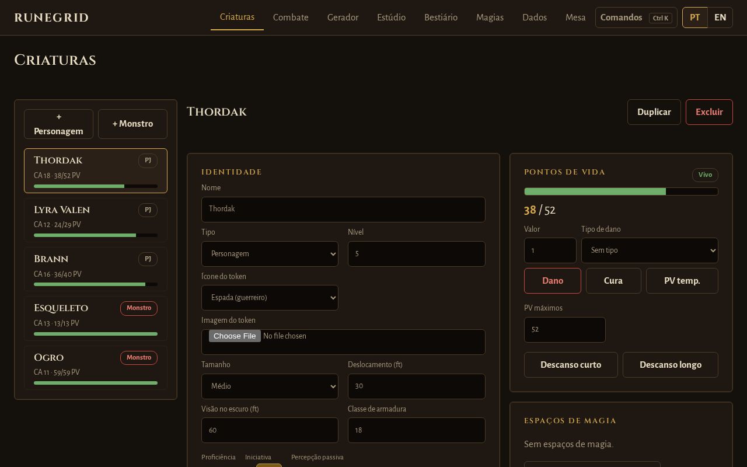Image resolution: width=747 pixels, height=467 pixels.
Task: Click the Pontos de Vida health bar
Action: (621, 191)
